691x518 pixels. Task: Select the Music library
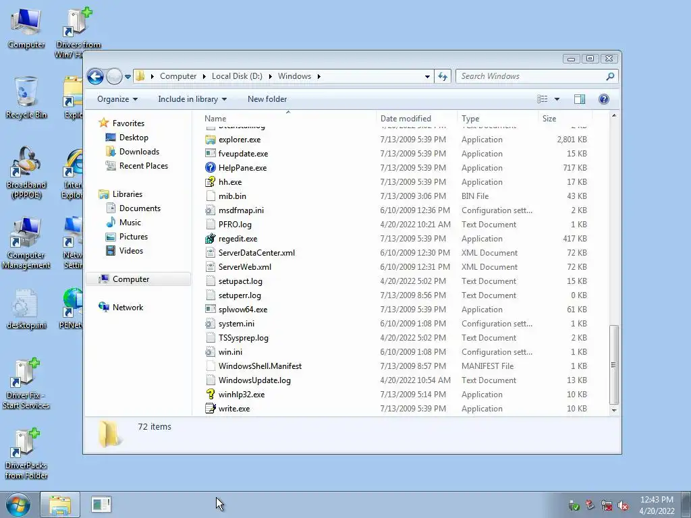130,223
